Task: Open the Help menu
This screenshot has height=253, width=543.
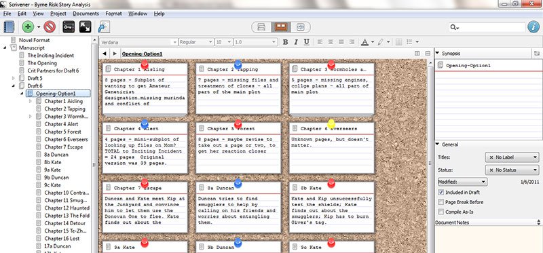Action: 159,14
